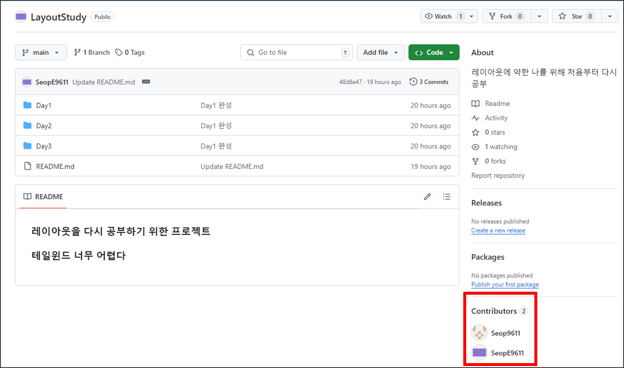Open the 1 watching link
624x368 pixels.
click(x=501, y=147)
